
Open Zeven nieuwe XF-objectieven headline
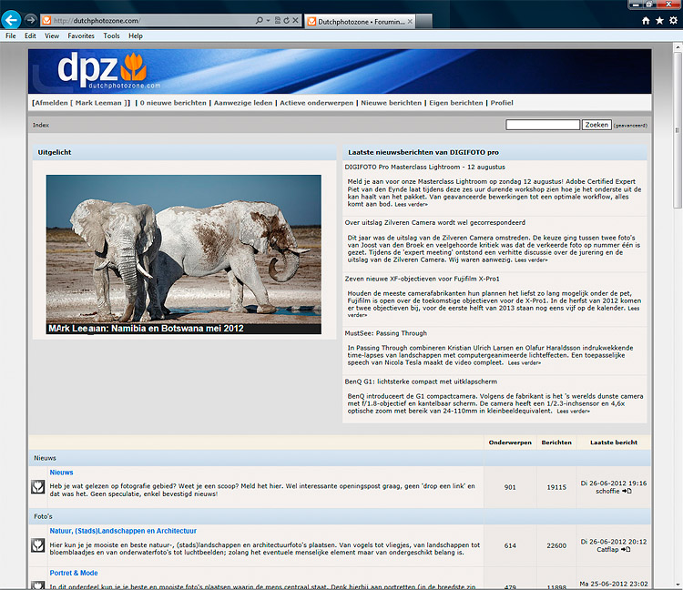coord(422,279)
